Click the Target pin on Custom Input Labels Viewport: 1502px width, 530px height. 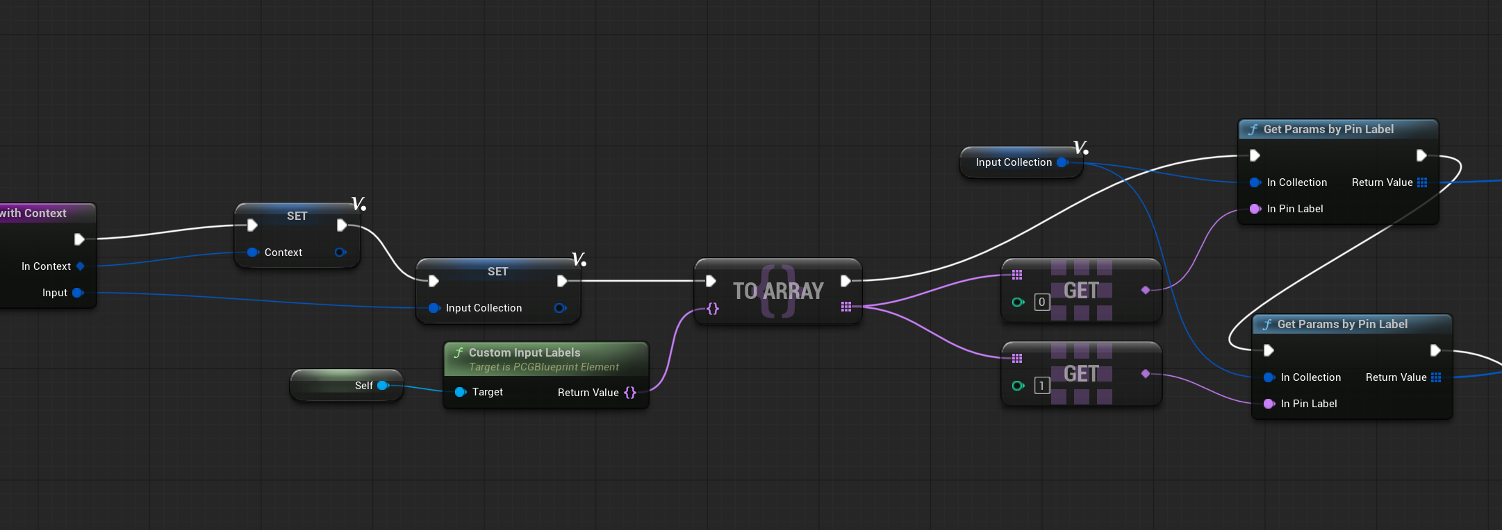coord(460,392)
